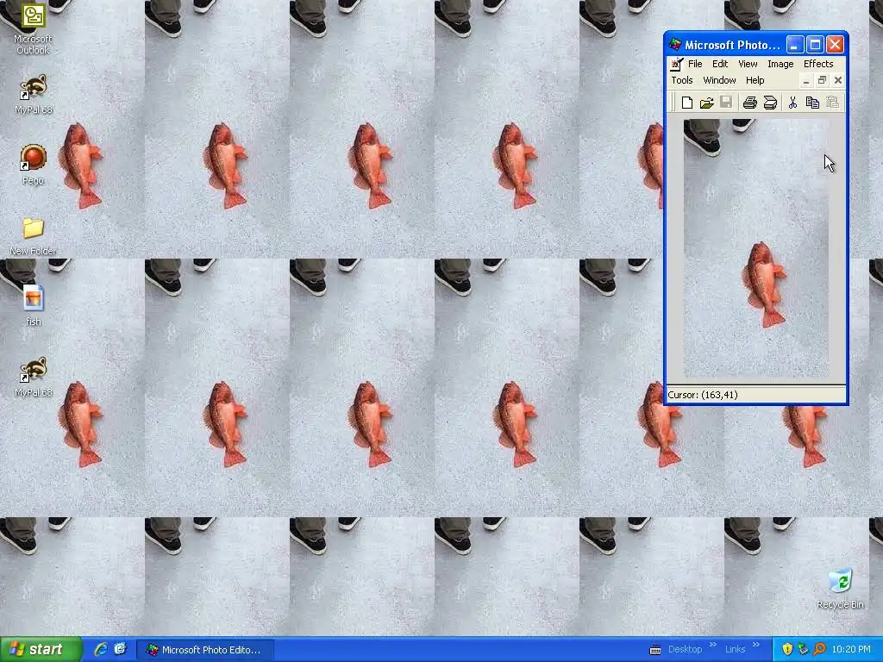Select the fish image file on desktop

pos(34,306)
